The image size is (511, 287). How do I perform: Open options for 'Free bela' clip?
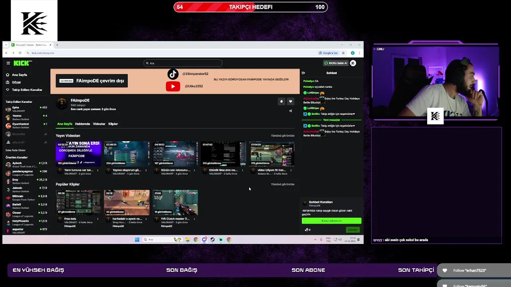click(97, 219)
